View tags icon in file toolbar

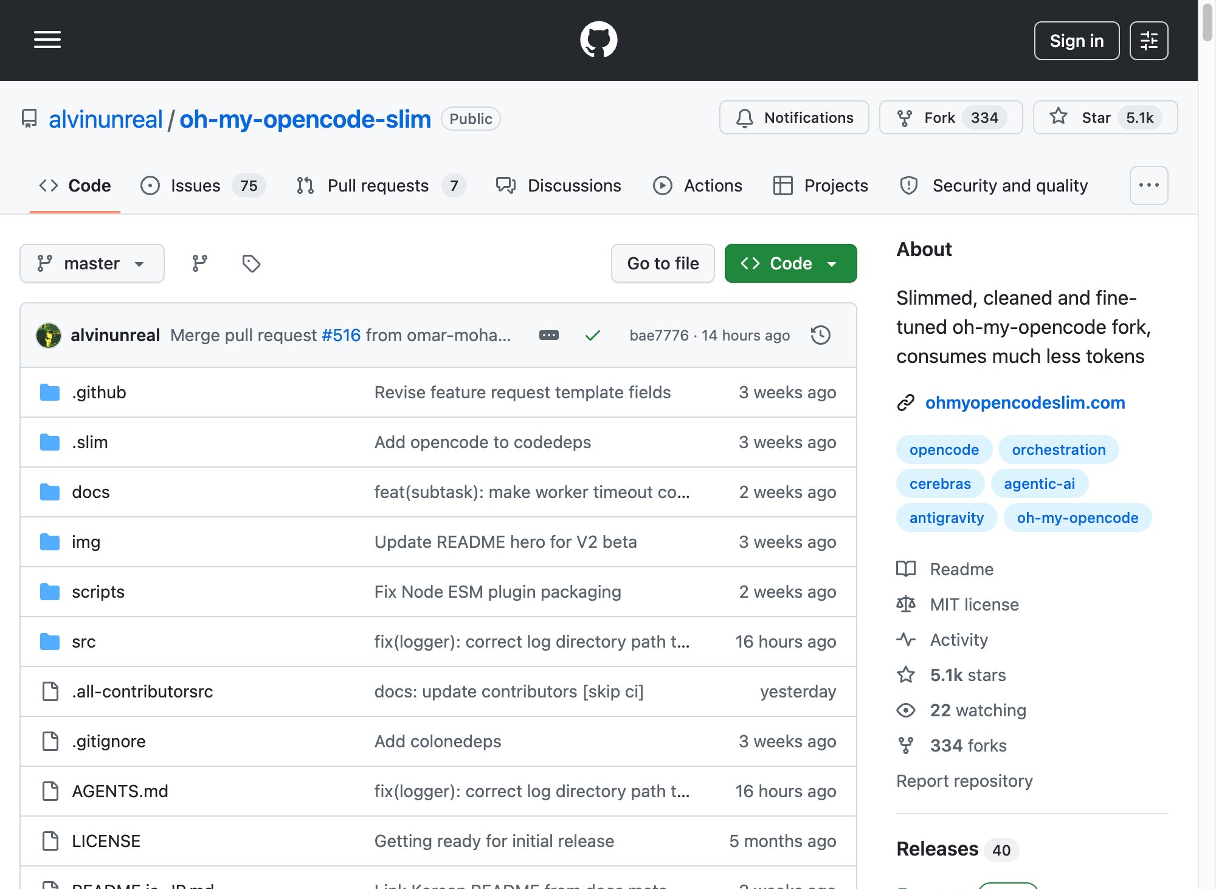point(251,263)
